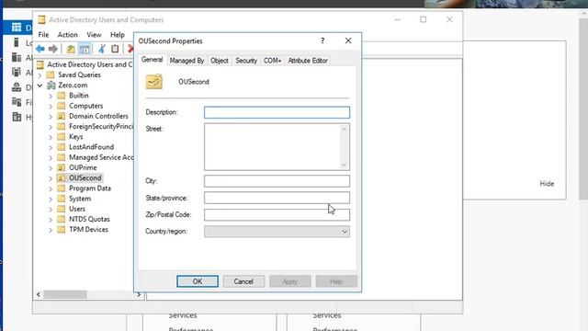Collapse the Zero.com domain node
The width and height of the screenshot is (588, 331).
pyautogui.click(x=40, y=86)
